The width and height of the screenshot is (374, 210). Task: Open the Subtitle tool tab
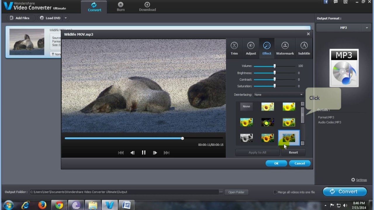pyautogui.click(x=304, y=48)
